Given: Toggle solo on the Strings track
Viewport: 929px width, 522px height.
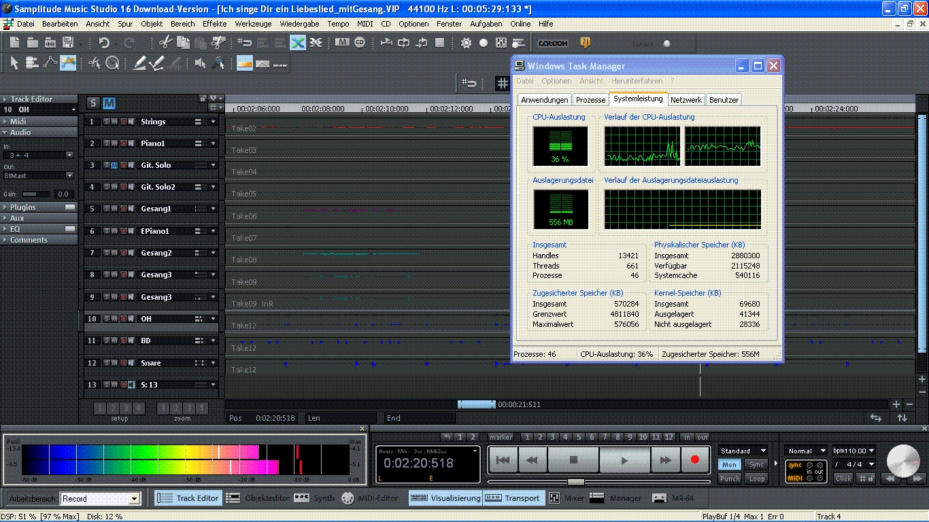Looking at the screenshot, I should pyautogui.click(x=106, y=122).
